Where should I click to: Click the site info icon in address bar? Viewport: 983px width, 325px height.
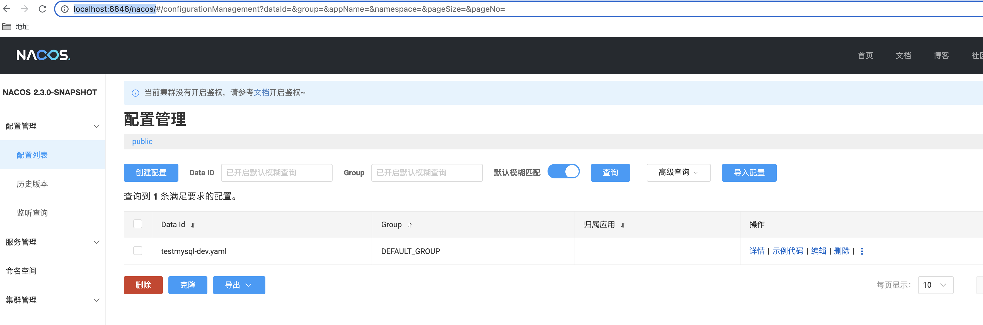point(65,9)
